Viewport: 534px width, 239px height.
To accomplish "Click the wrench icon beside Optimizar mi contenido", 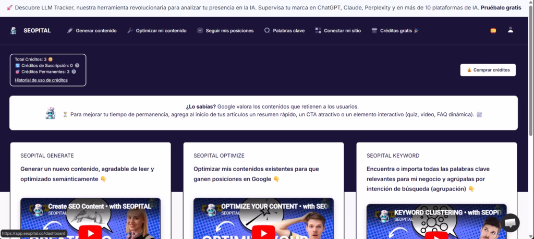I will pyautogui.click(x=130, y=31).
